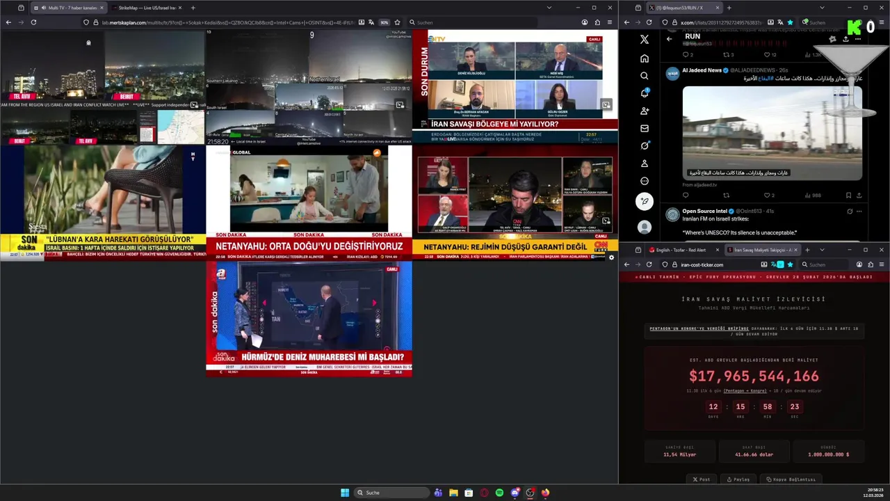Screen dimensions: 890x501
Task: Go back with the arrow beside RUN list title
Action: point(669,39)
